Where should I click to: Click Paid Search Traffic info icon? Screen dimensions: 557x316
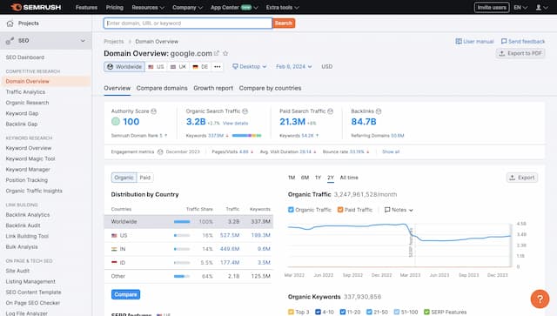pyautogui.click(x=331, y=111)
